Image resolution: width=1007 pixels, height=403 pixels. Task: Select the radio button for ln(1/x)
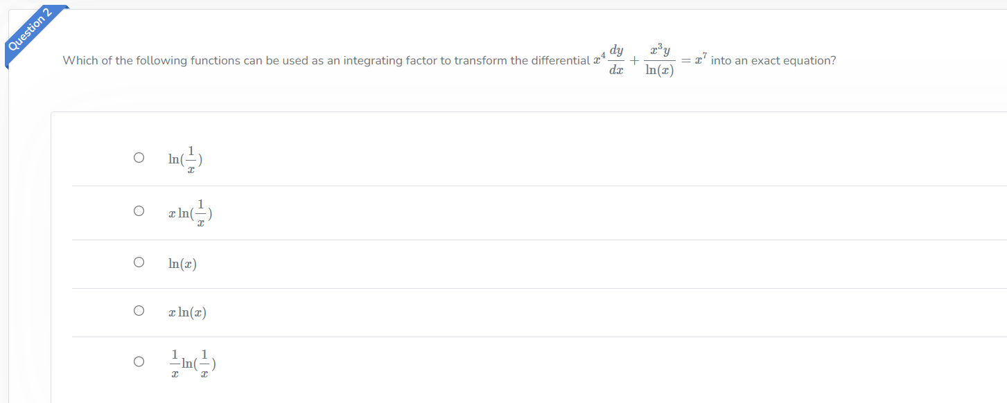139,156
